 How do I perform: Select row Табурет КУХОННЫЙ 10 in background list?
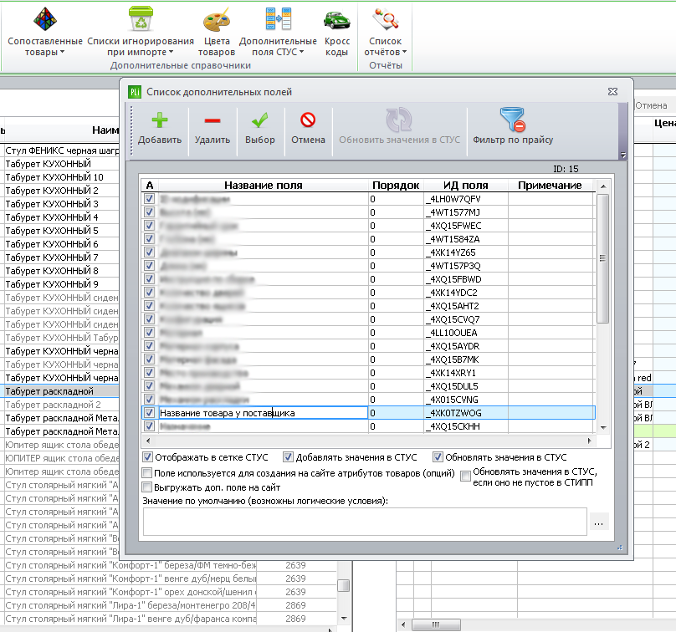pos(62,177)
